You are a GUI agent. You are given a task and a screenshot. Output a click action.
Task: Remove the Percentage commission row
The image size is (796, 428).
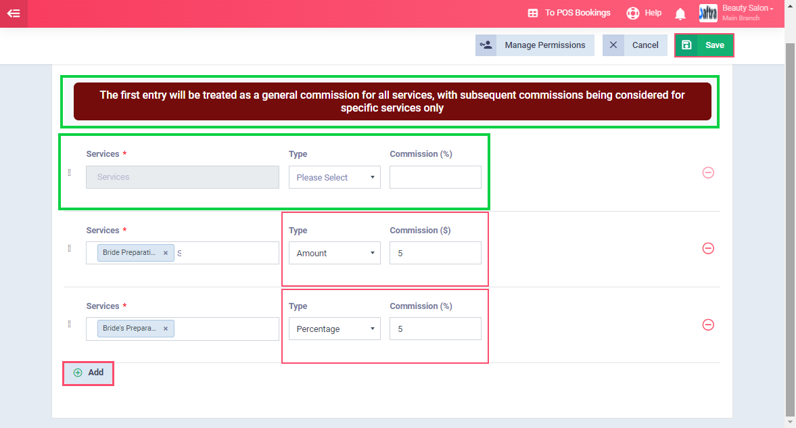click(708, 325)
